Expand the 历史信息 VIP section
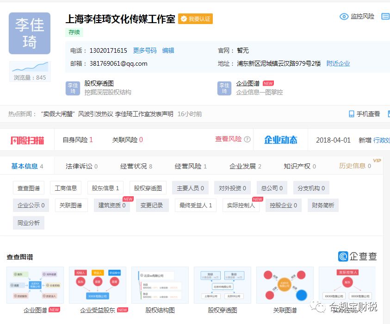390x324 pixels. click(355, 164)
